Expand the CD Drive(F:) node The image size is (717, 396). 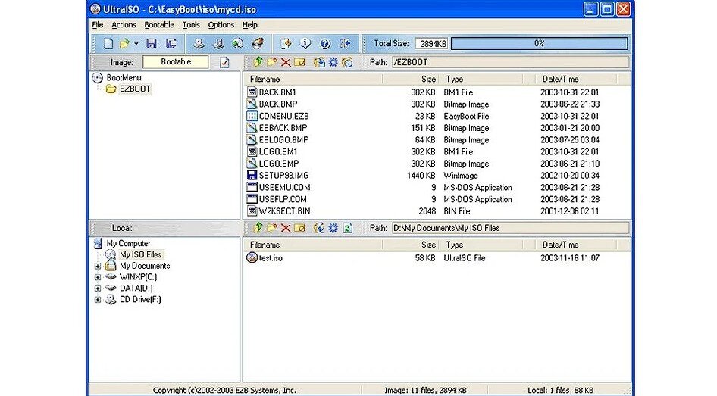(98, 300)
